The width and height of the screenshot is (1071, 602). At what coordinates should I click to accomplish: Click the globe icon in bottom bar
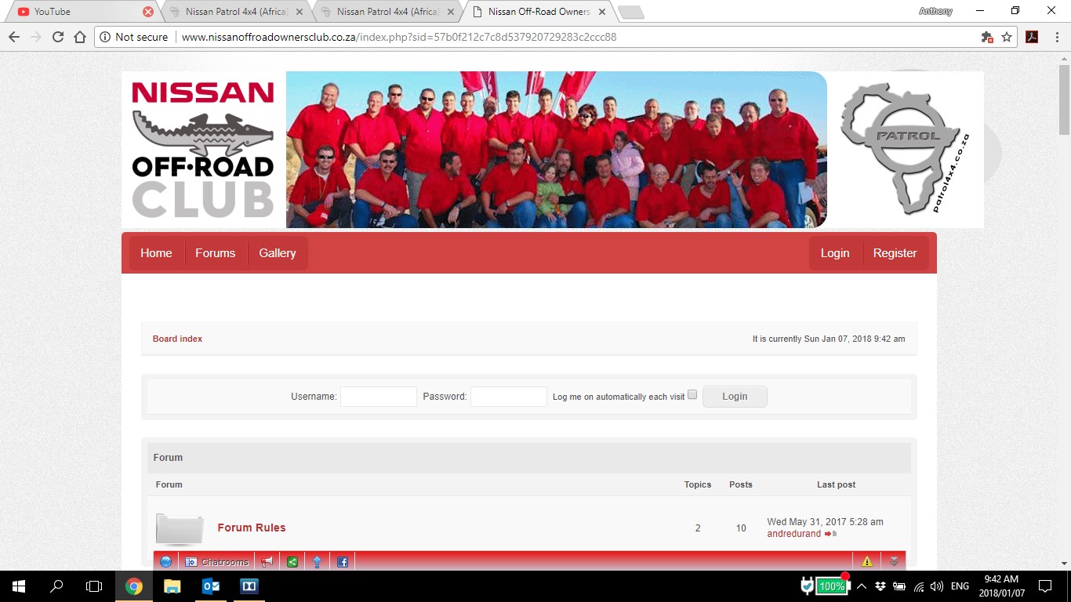point(165,561)
